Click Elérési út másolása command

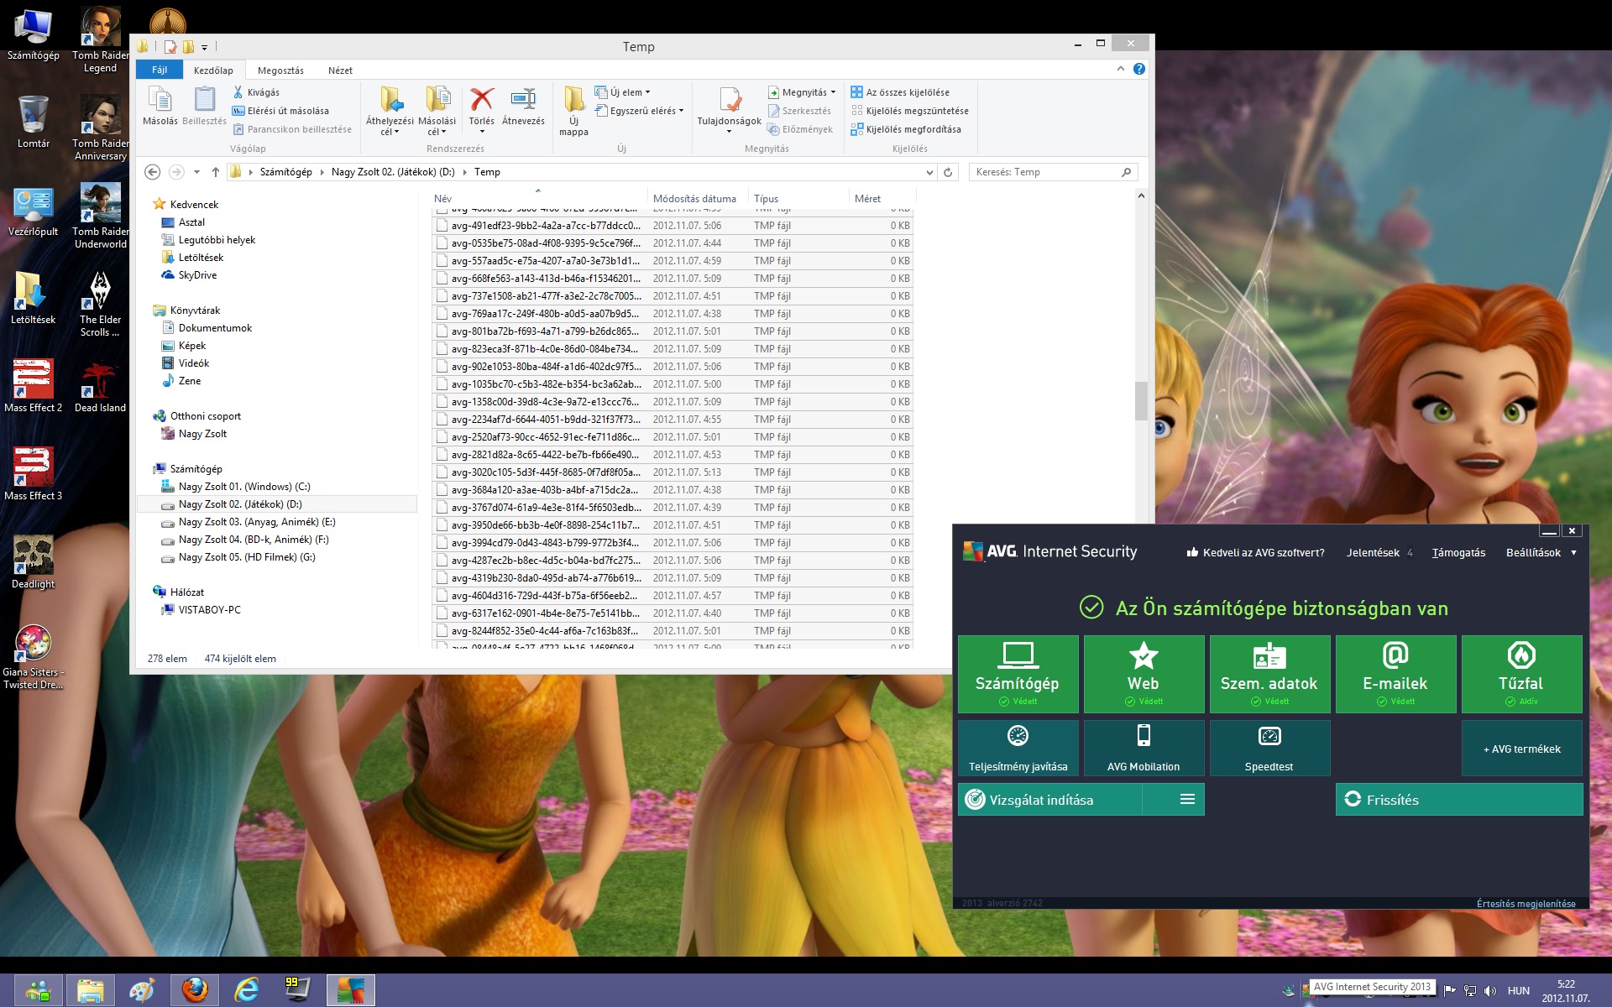(280, 111)
